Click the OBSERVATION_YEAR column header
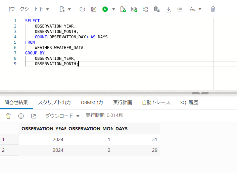 [43, 129]
